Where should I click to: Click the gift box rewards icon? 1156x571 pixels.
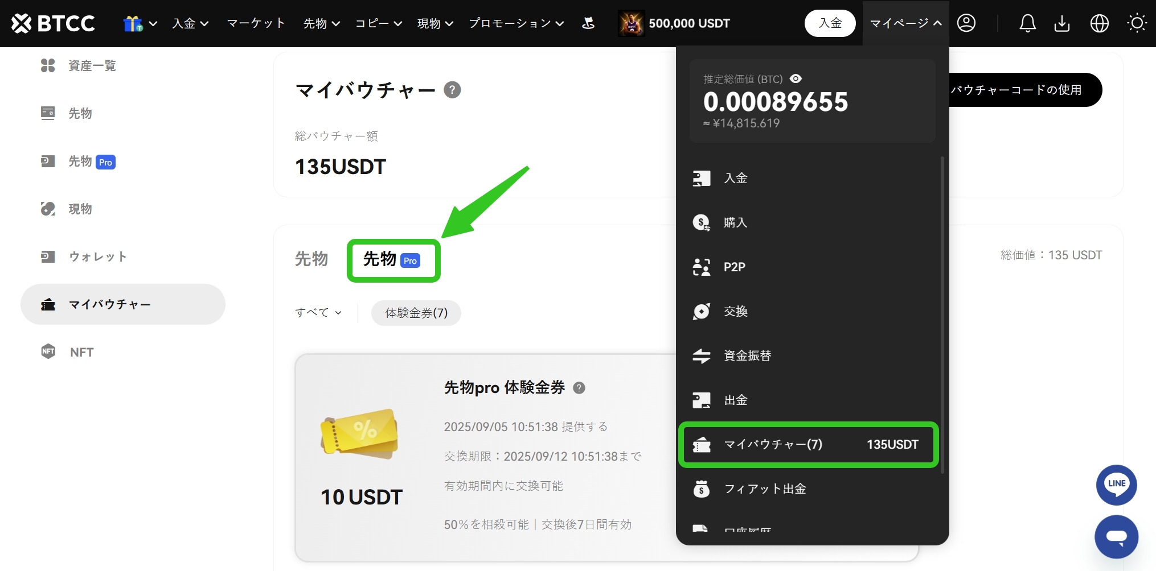[133, 23]
